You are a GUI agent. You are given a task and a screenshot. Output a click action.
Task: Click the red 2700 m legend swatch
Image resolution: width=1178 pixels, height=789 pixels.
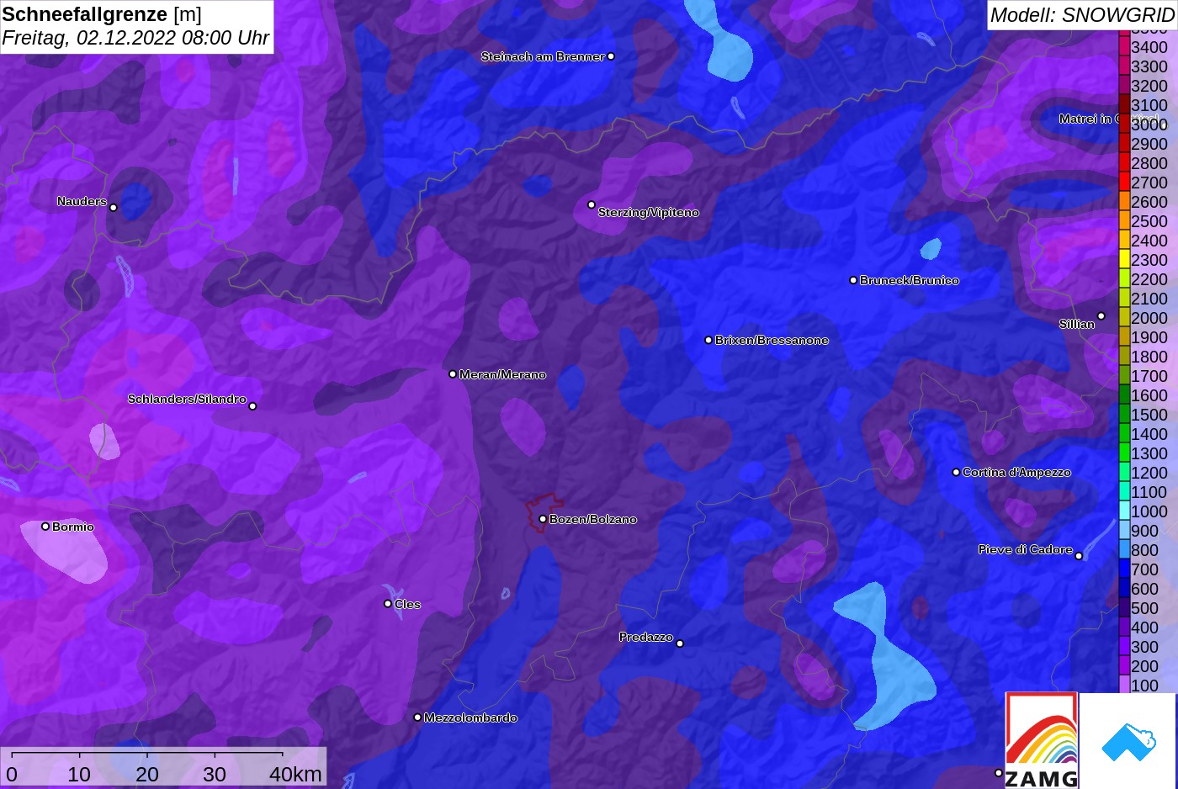[x=1124, y=182]
